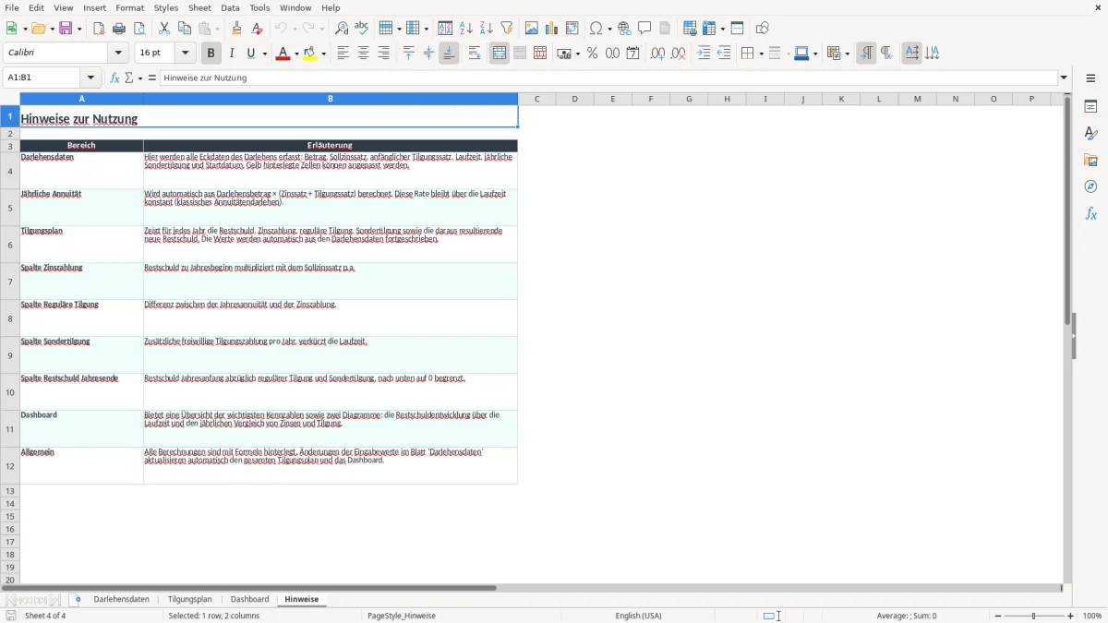Apply yellow background color swatch
Image resolution: width=1108 pixels, height=623 pixels.
click(x=310, y=54)
